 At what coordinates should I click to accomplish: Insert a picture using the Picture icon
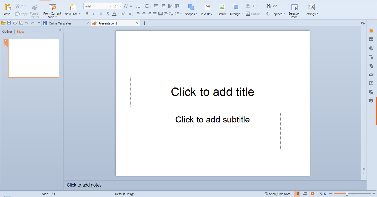point(222,7)
